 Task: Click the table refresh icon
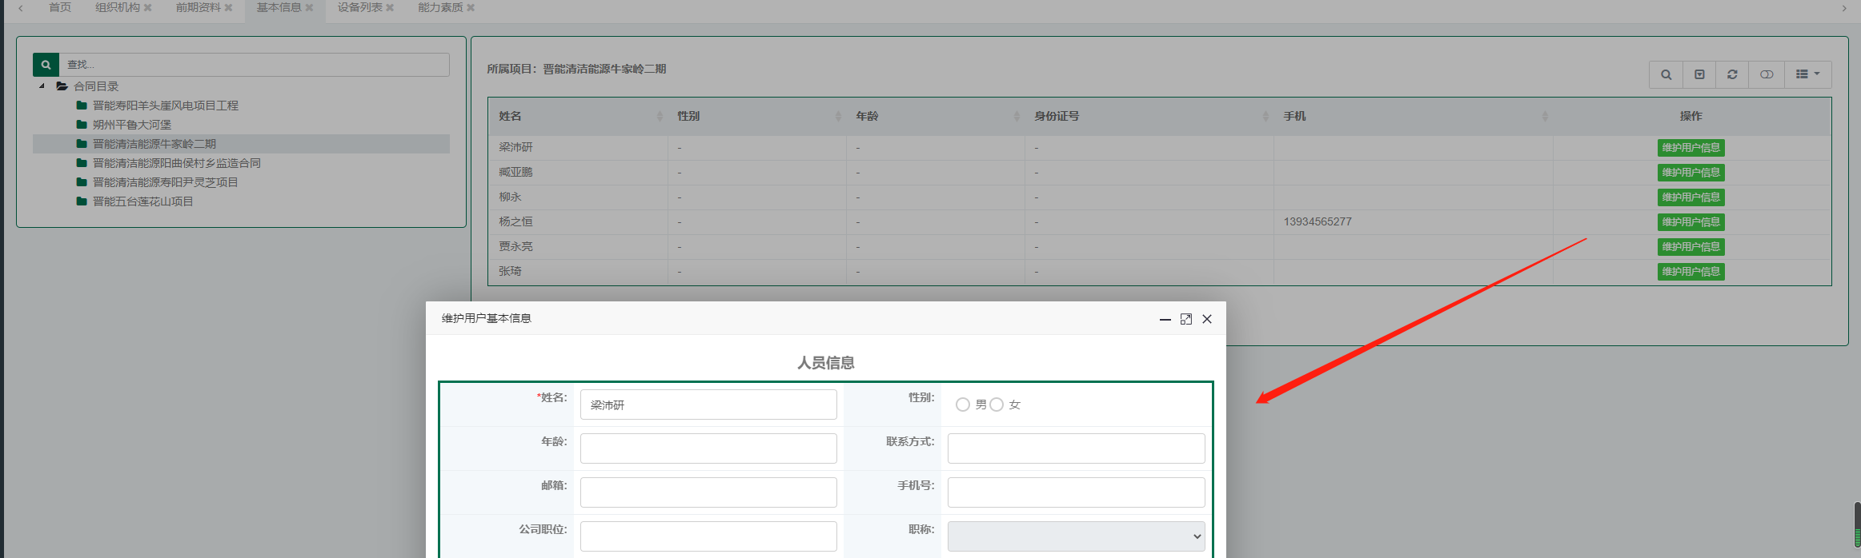tap(1732, 74)
